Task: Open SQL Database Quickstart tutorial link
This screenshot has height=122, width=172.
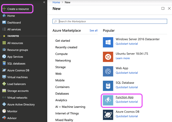Action: (127, 87)
